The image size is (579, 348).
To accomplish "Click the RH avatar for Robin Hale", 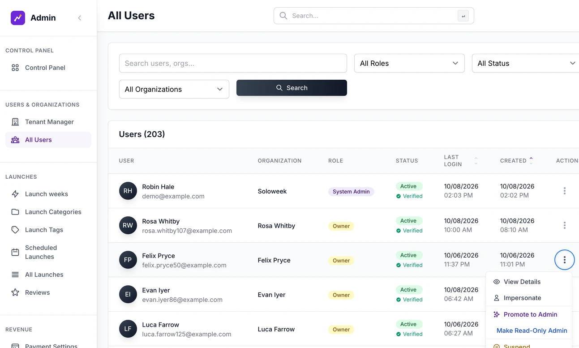I will pyautogui.click(x=128, y=191).
